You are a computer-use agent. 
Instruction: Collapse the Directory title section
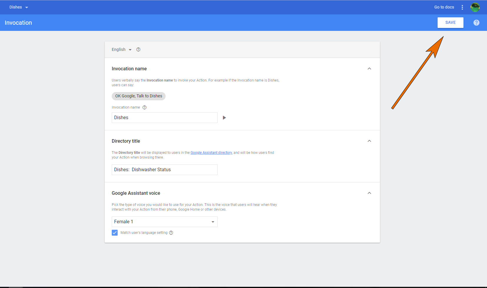tap(369, 141)
